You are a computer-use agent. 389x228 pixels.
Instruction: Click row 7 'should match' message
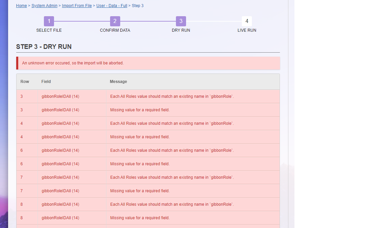pos(172,177)
